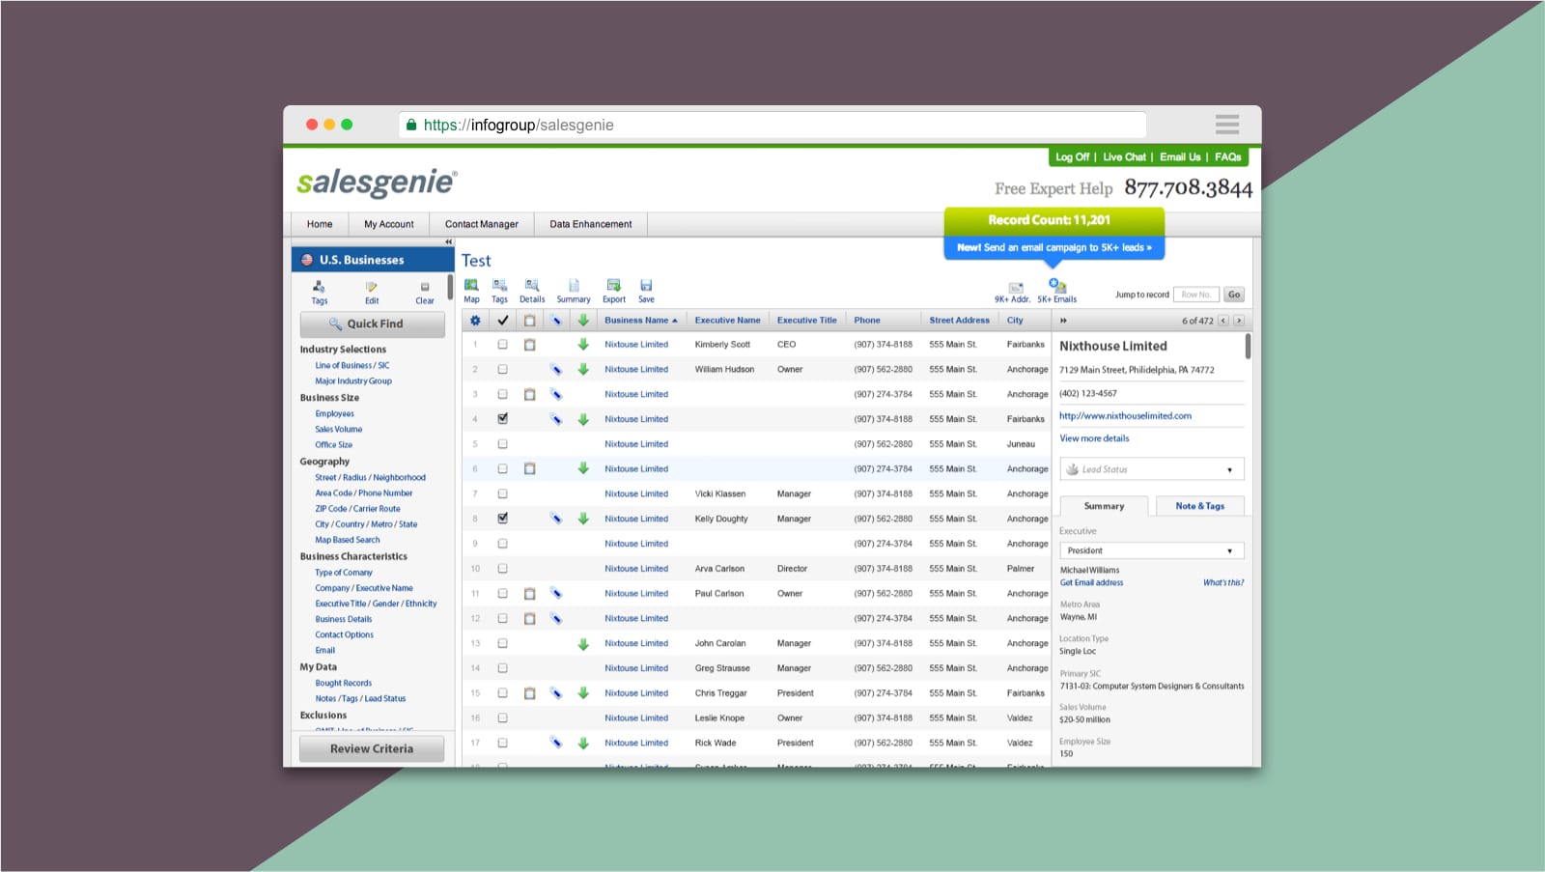Click the tag icon in Kelly Doughty row
Viewport: 1545px width, 872px height.
(556, 519)
